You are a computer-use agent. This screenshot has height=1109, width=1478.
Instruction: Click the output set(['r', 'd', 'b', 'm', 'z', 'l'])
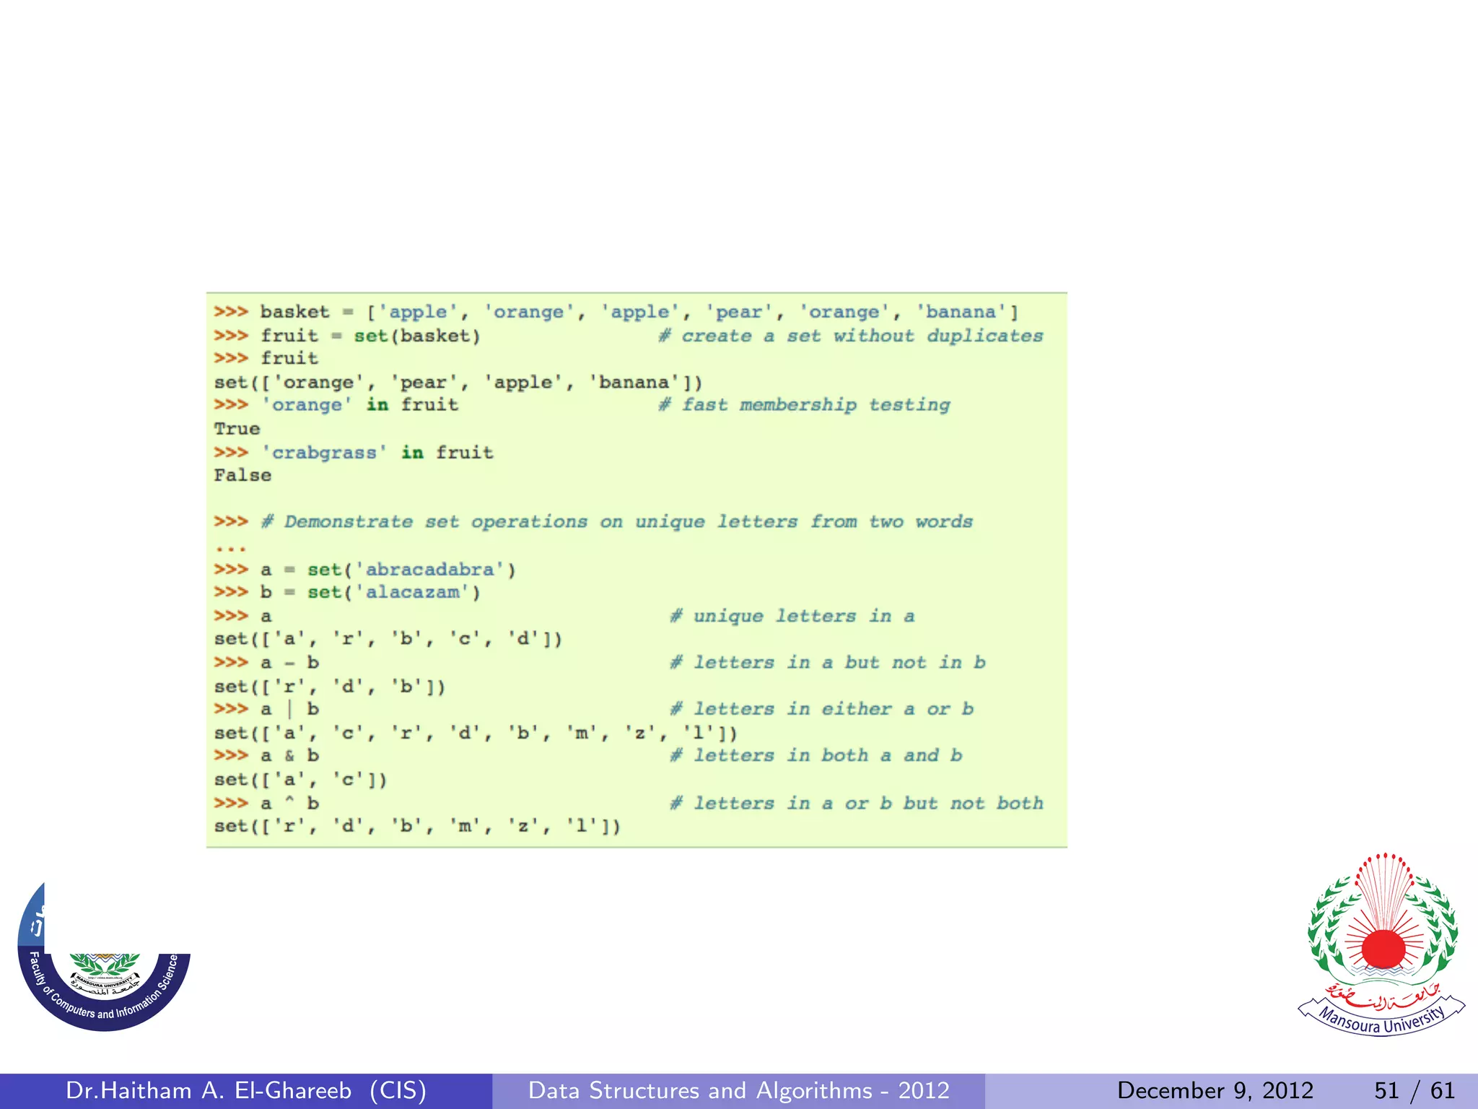417,826
